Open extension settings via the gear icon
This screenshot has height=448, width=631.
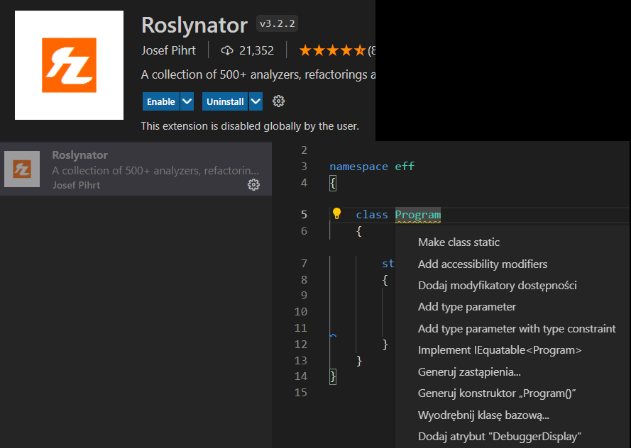278,101
